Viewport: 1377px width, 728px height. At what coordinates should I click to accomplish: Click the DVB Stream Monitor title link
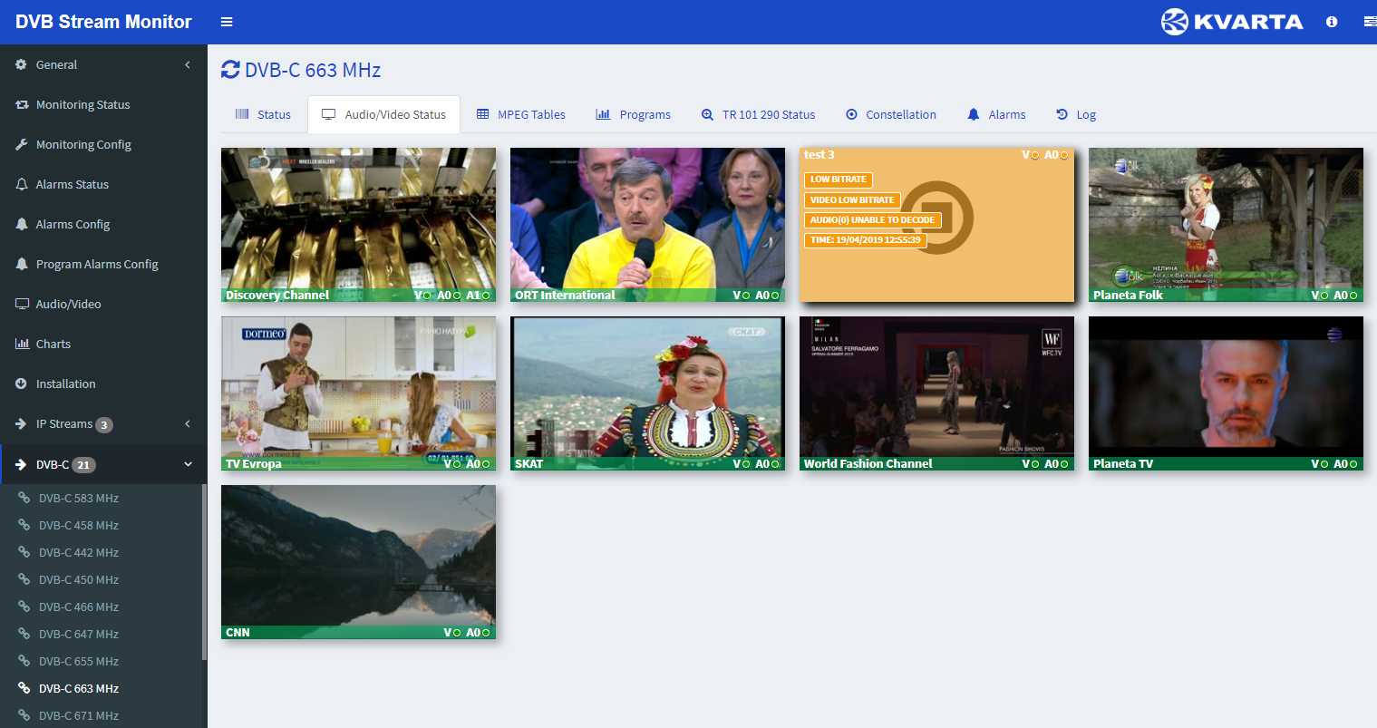point(103,22)
